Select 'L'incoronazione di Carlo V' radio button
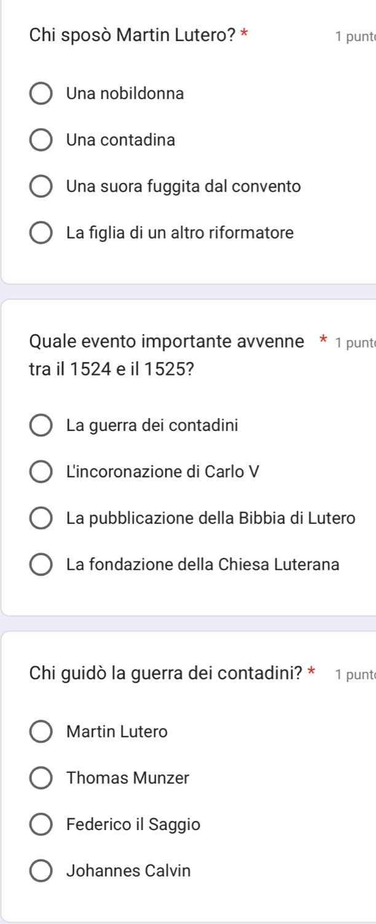 click(41, 472)
